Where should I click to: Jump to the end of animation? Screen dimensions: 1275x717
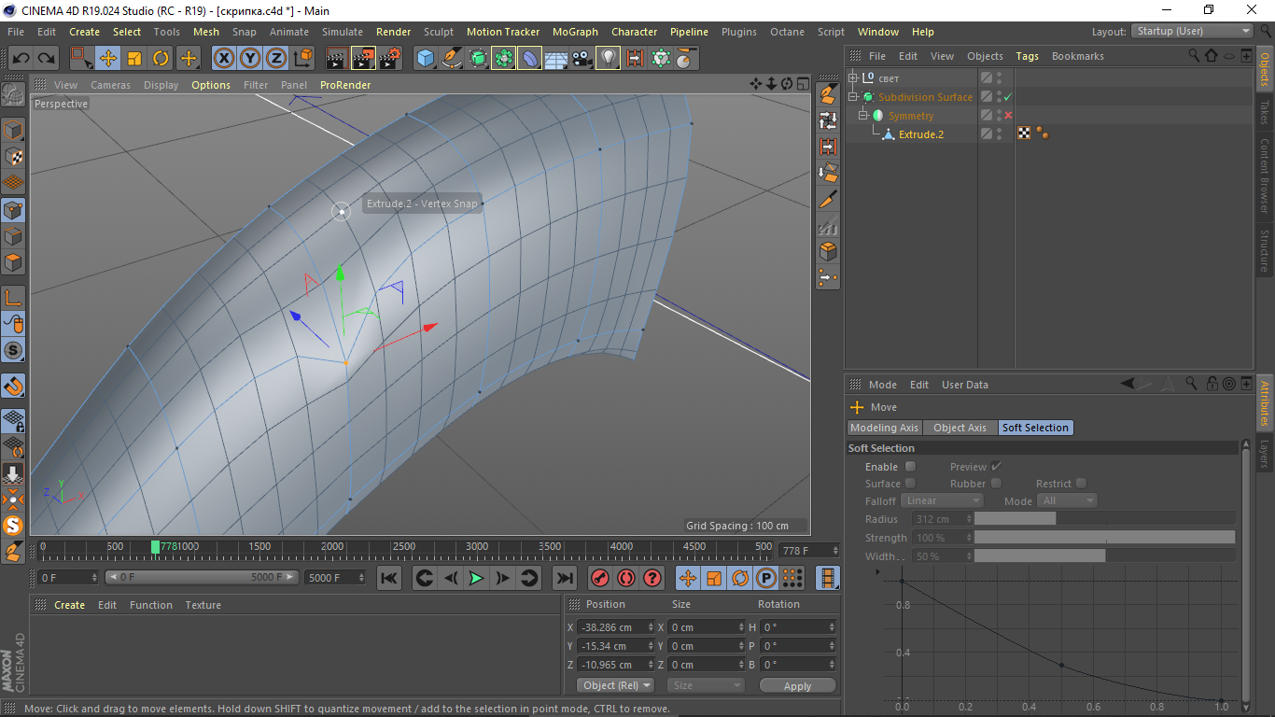click(565, 578)
